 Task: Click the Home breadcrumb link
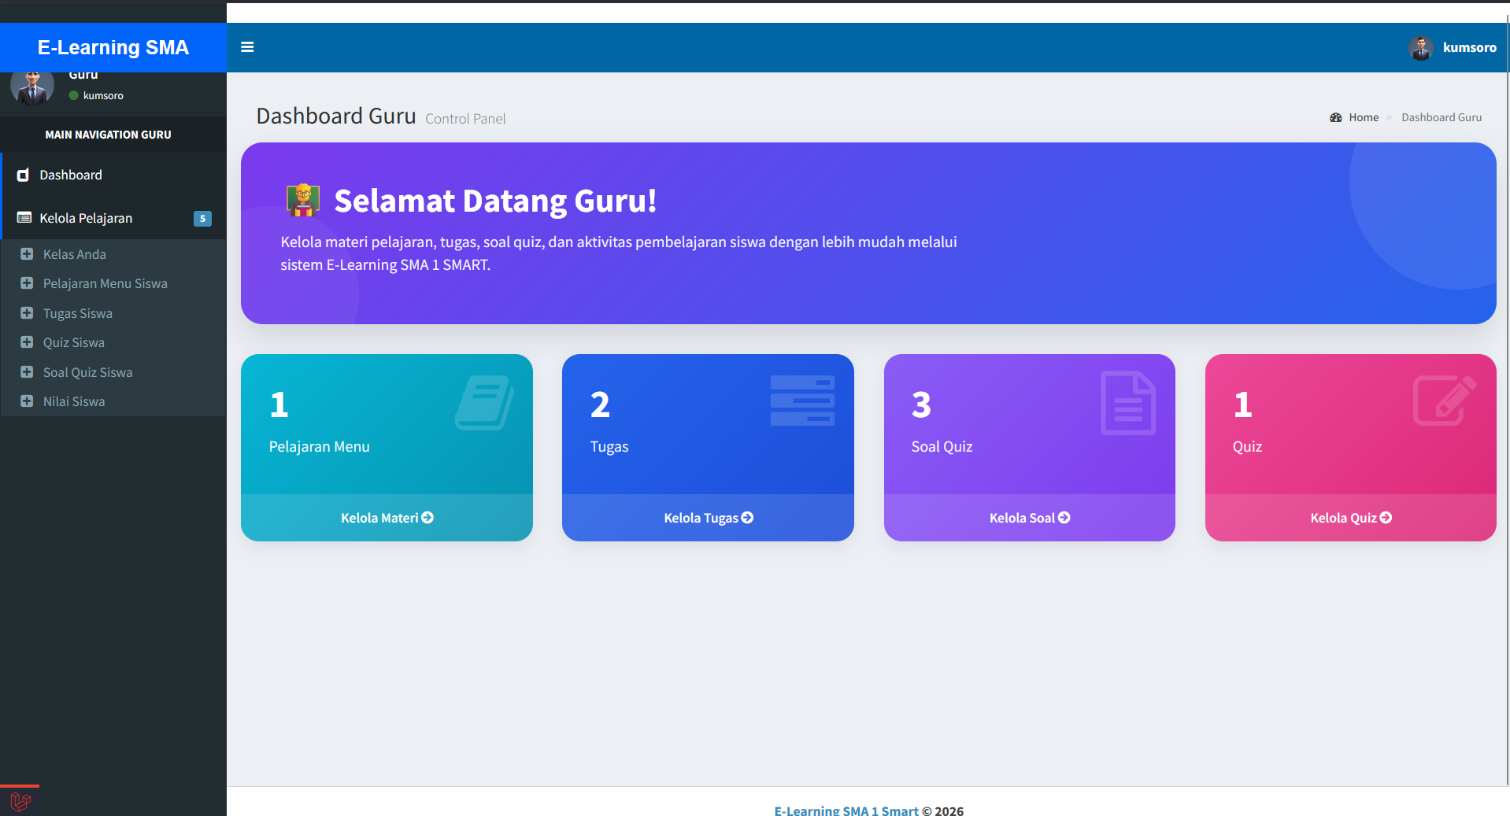(x=1364, y=117)
